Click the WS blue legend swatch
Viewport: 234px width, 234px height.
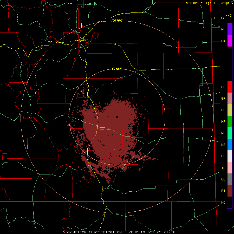(230, 145)
